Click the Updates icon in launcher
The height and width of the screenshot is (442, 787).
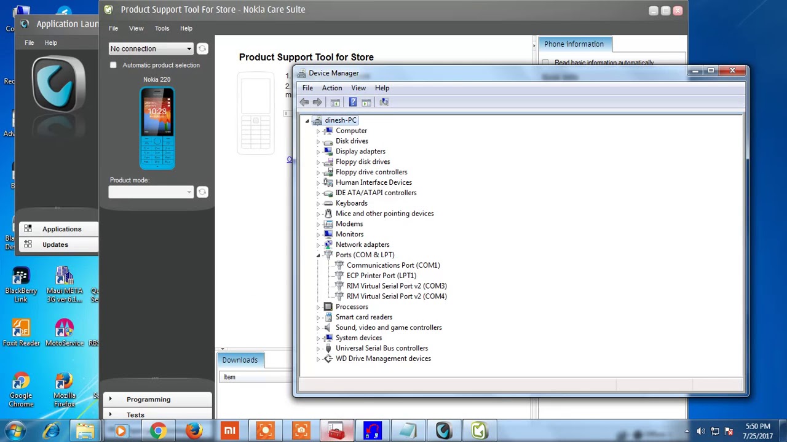point(28,244)
